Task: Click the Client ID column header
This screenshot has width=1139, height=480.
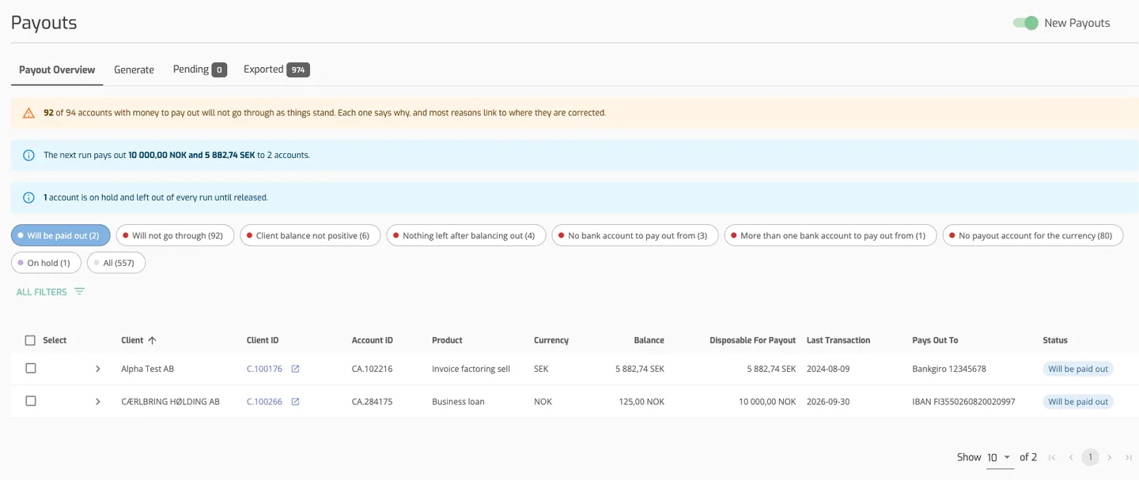Action: coord(263,340)
